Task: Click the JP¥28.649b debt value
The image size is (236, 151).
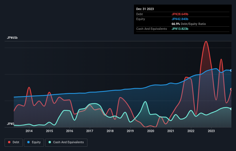Action: tap(180, 14)
